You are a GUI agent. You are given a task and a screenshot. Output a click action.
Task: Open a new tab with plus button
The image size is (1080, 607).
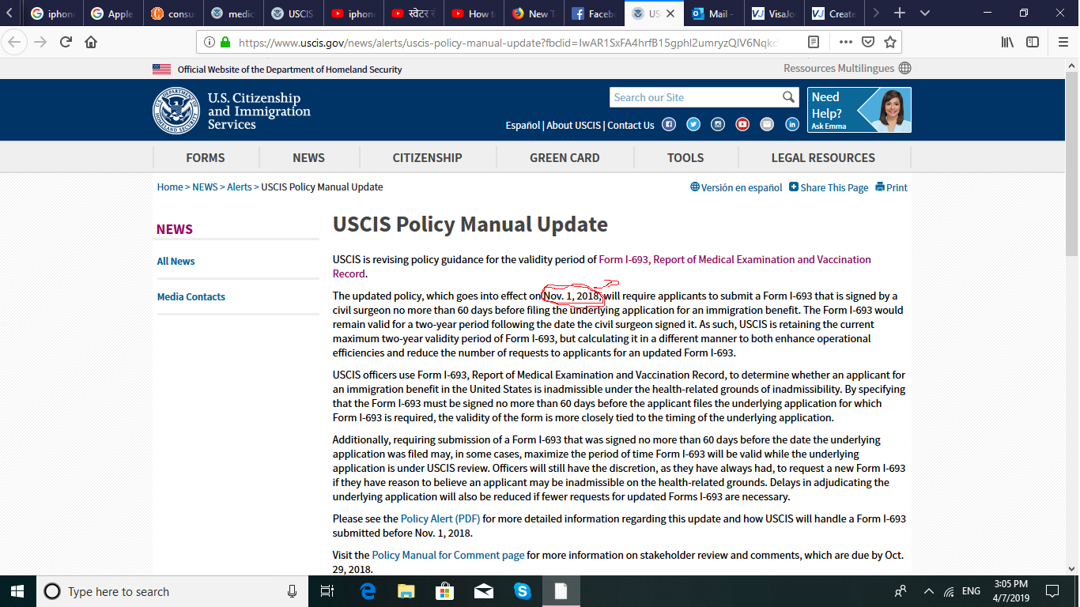pyautogui.click(x=899, y=13)
